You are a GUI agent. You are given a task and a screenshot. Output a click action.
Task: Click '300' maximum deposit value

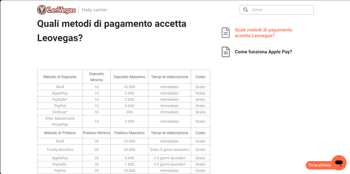pos(130,112)
